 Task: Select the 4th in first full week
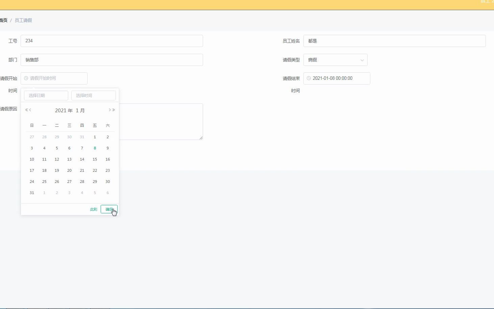click(x=44, y=148)
